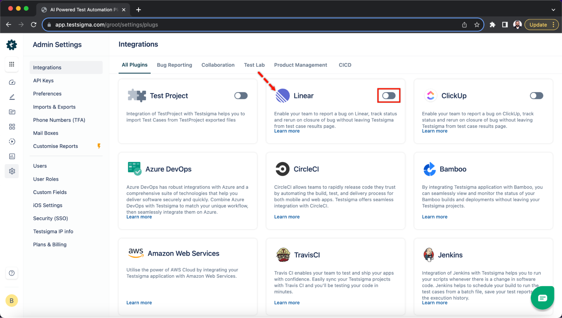Open Integrations in settings menu

[x=66, y=67]
